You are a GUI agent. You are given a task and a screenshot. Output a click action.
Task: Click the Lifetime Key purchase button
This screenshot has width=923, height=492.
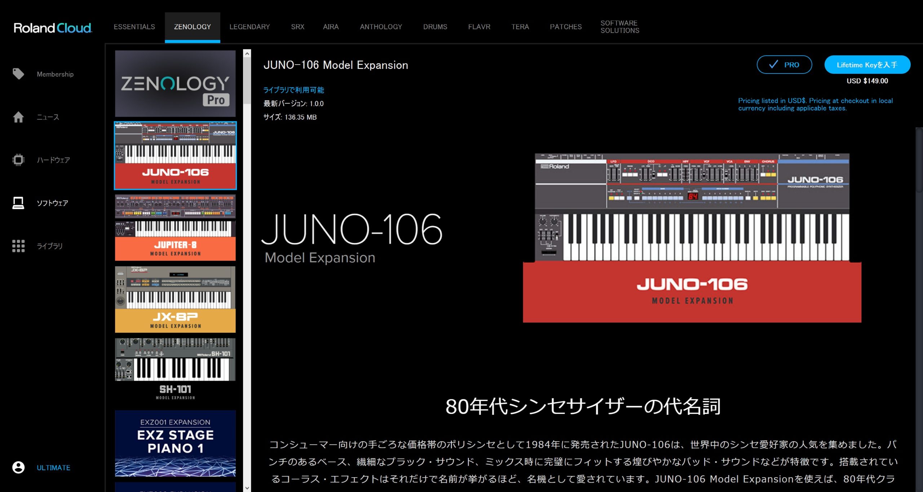pyautogui.click(x=867, y=65)
